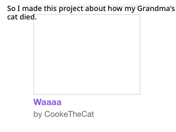Open the Waaaa project link
The width and height of the screenshot is (176, 132).
tap(47, 102)
